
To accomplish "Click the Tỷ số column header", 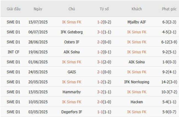I will pyautogui.click(x=104, y=9).
